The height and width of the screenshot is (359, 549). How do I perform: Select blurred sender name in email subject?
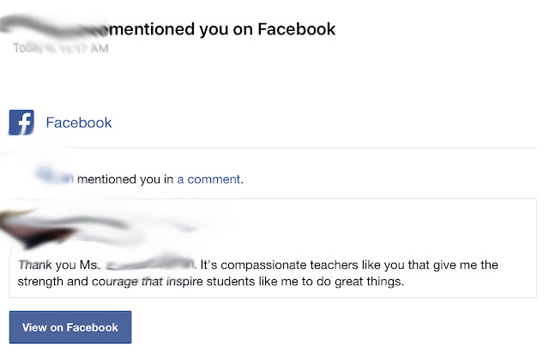pos(54,27)
